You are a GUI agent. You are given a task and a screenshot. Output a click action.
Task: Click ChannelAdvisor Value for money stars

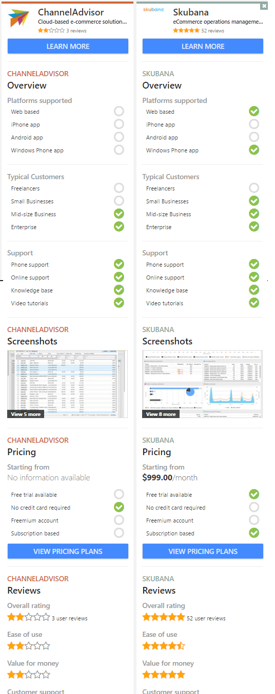tap(29, 674)
